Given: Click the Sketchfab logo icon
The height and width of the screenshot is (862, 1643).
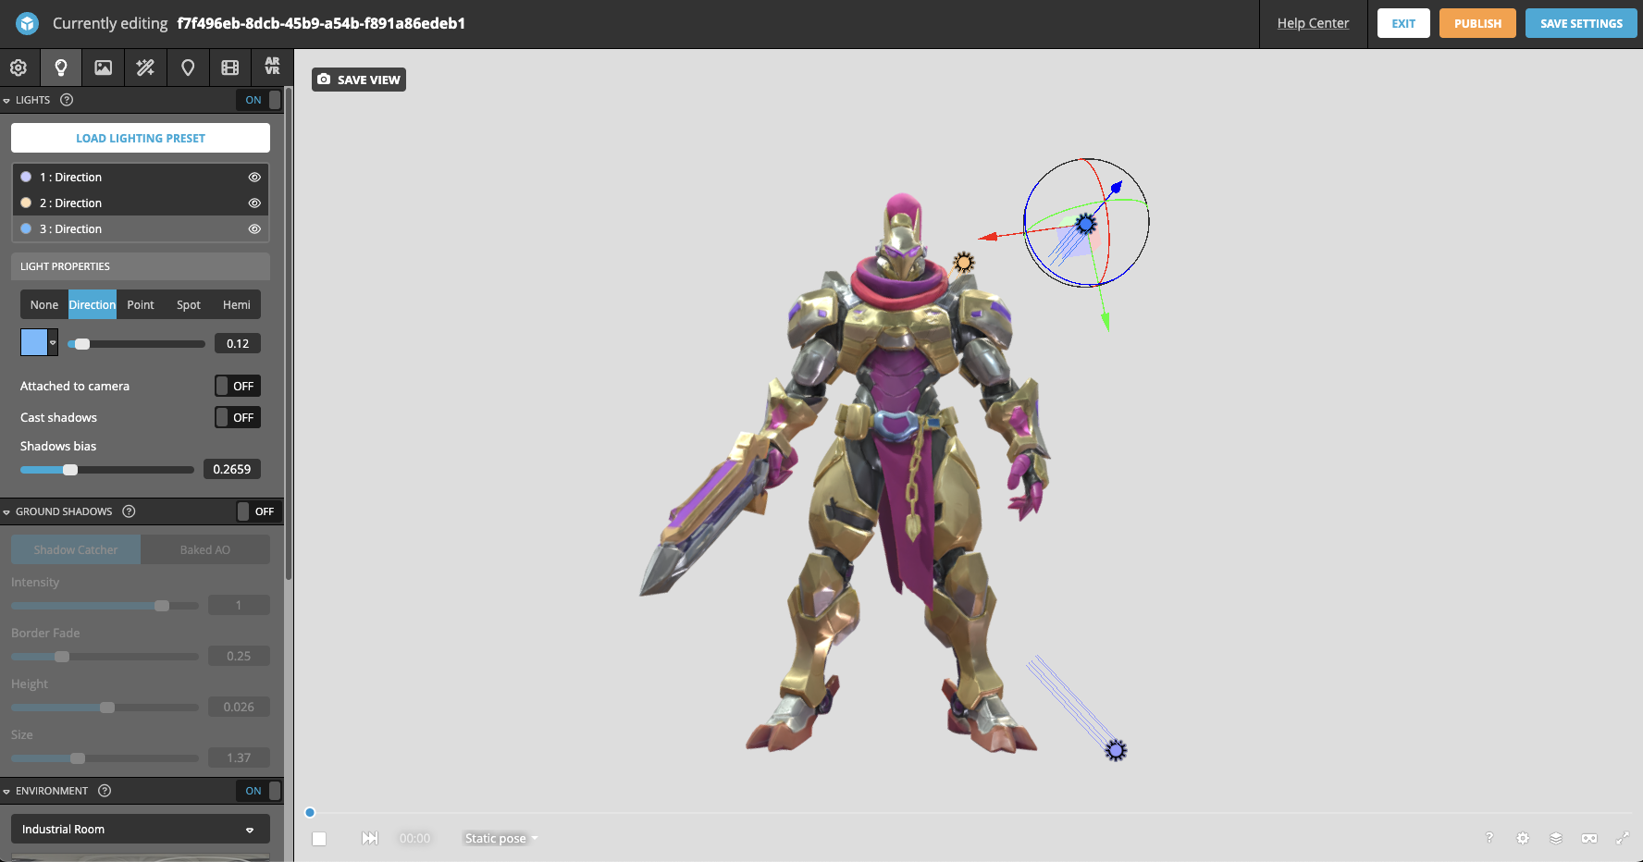Looking at the screenshot, I should click(27, 23).
